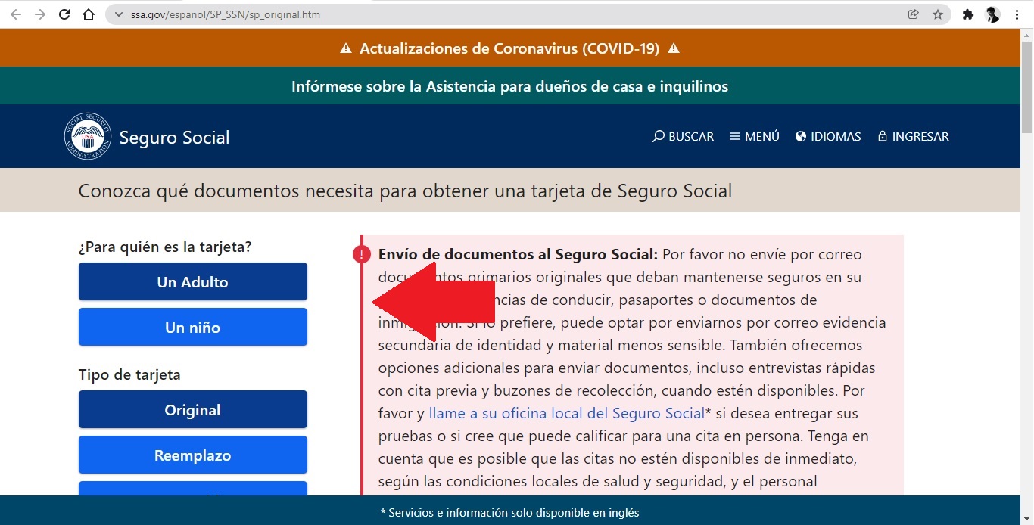Choose the Reemplazo card type
The width and height of the screenshot is (1034, 525).
tap(192, 455)
